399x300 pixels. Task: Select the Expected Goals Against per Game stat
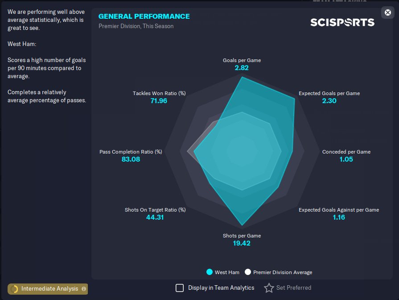(339, 213)
